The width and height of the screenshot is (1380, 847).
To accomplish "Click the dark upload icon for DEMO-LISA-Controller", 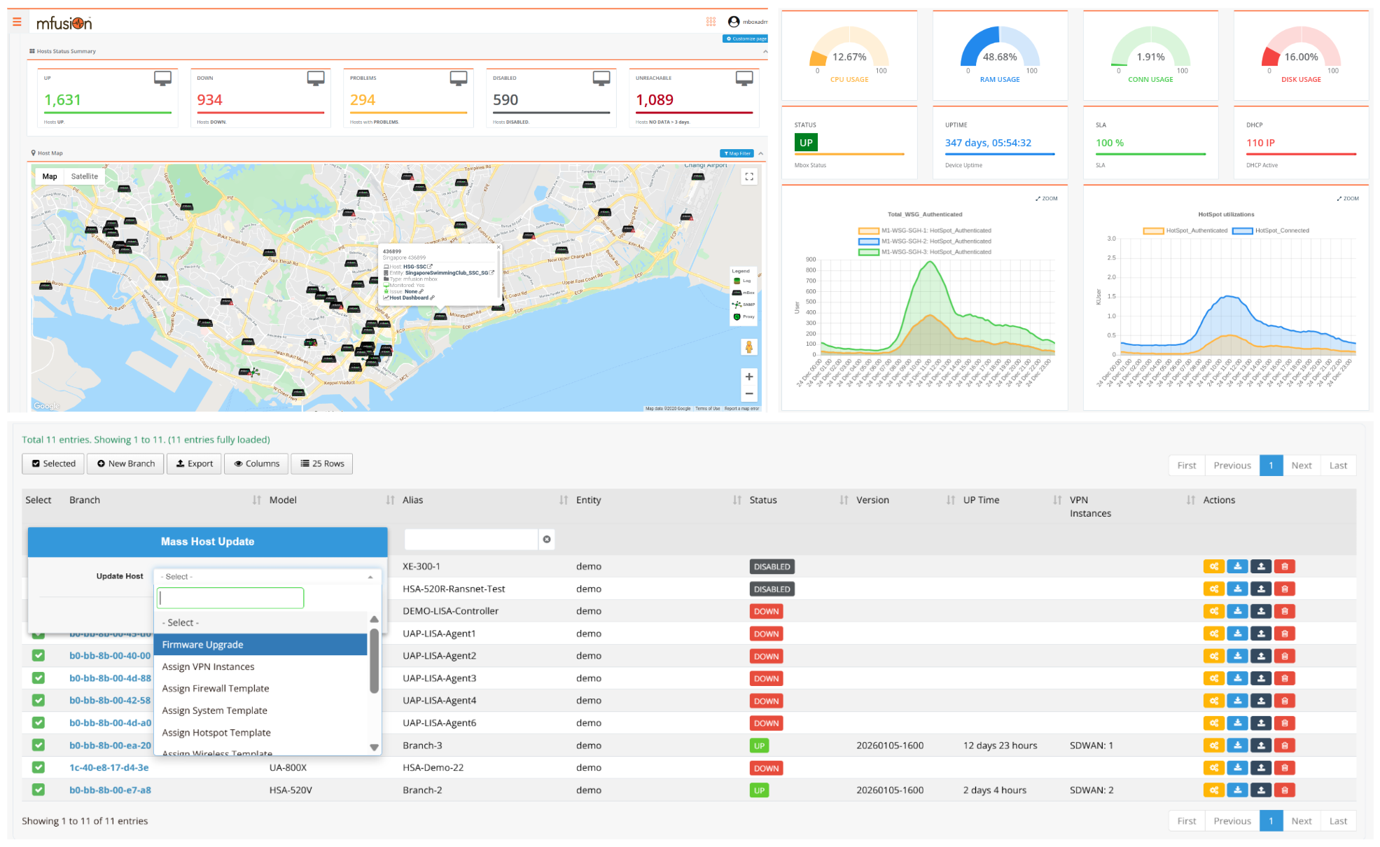I will coord(1261,611).
